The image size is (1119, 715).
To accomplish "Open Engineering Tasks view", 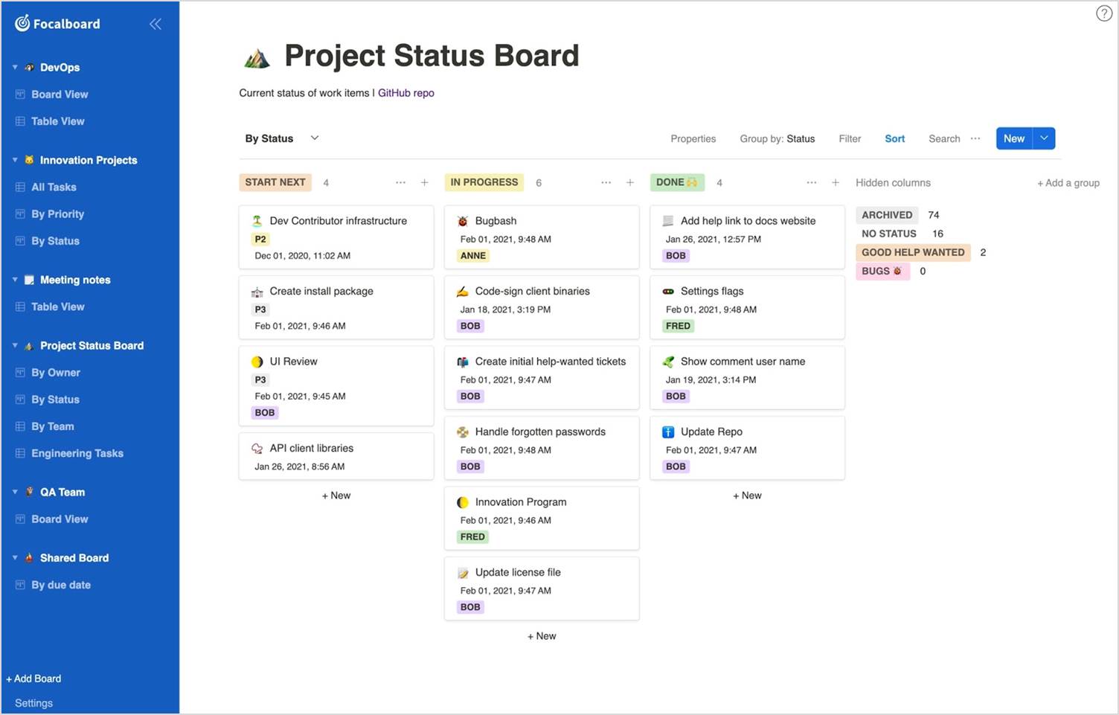I will click(77, 452).
